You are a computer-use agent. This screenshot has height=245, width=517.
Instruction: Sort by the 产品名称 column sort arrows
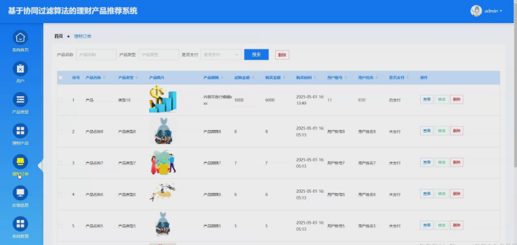tap(104, 78)
